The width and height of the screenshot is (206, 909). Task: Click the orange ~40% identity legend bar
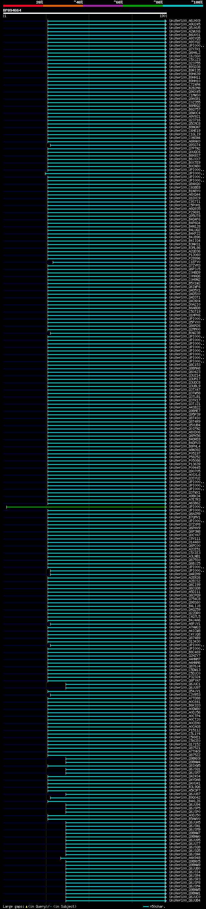coord(63,6)
